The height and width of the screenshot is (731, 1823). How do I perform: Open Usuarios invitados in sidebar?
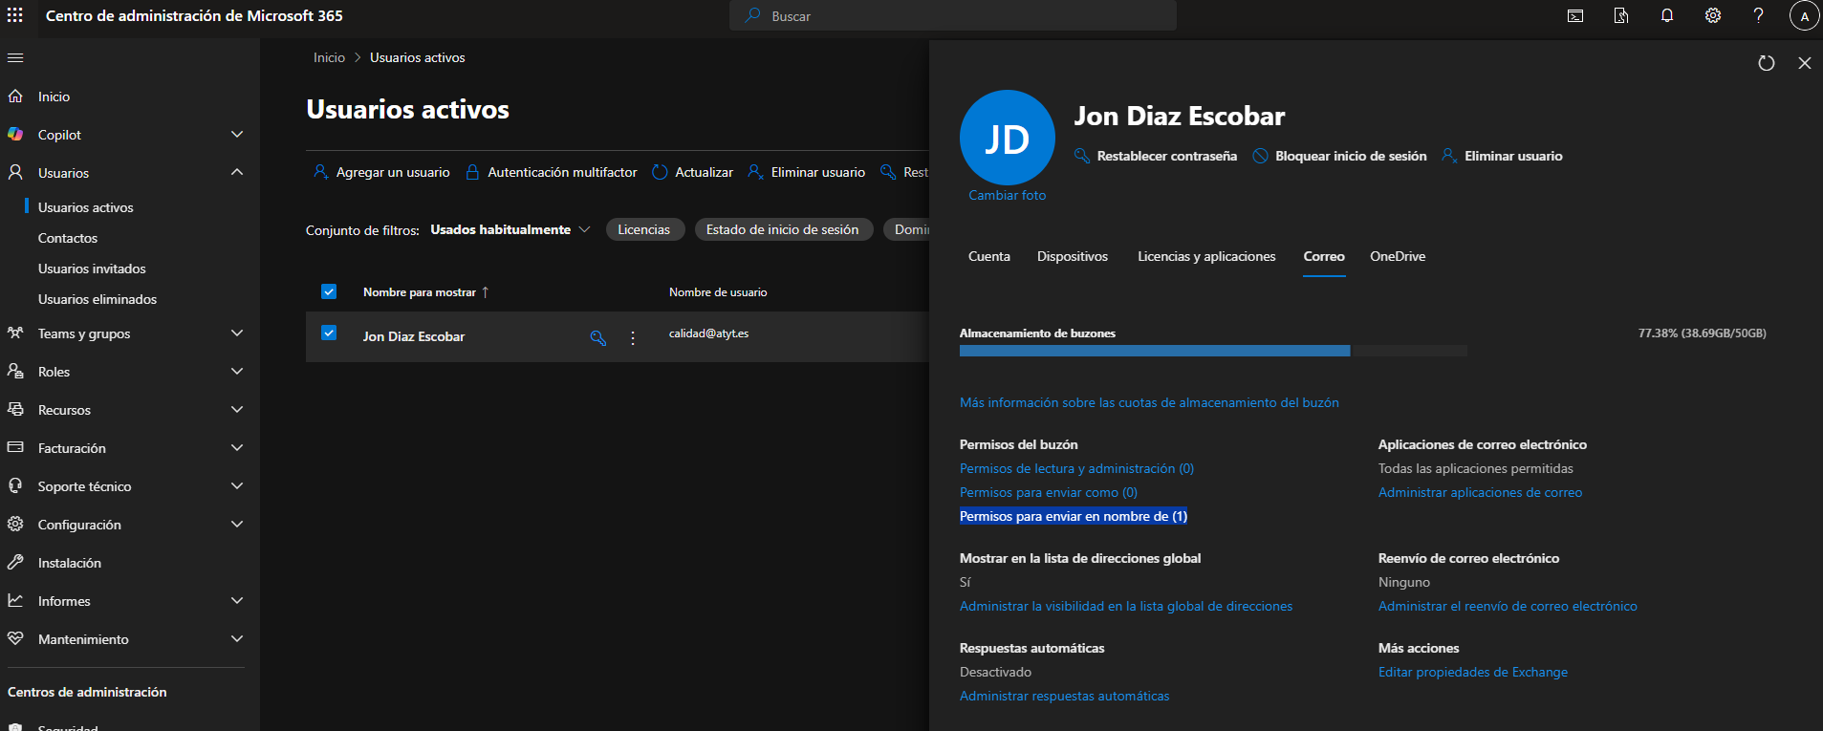(92, 269)
